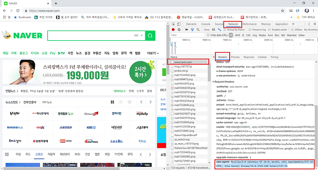
Task: Switch news stand to list view icon
Action: coord(121,102)
